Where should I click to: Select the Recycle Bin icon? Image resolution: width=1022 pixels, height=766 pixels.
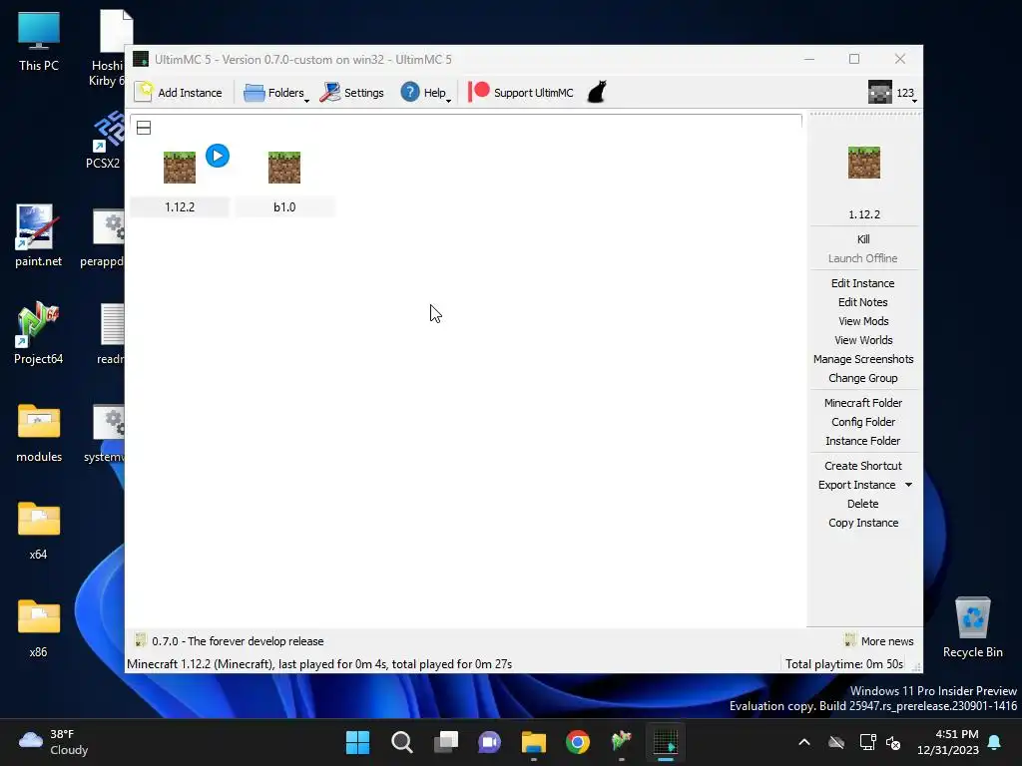[972, 627]
